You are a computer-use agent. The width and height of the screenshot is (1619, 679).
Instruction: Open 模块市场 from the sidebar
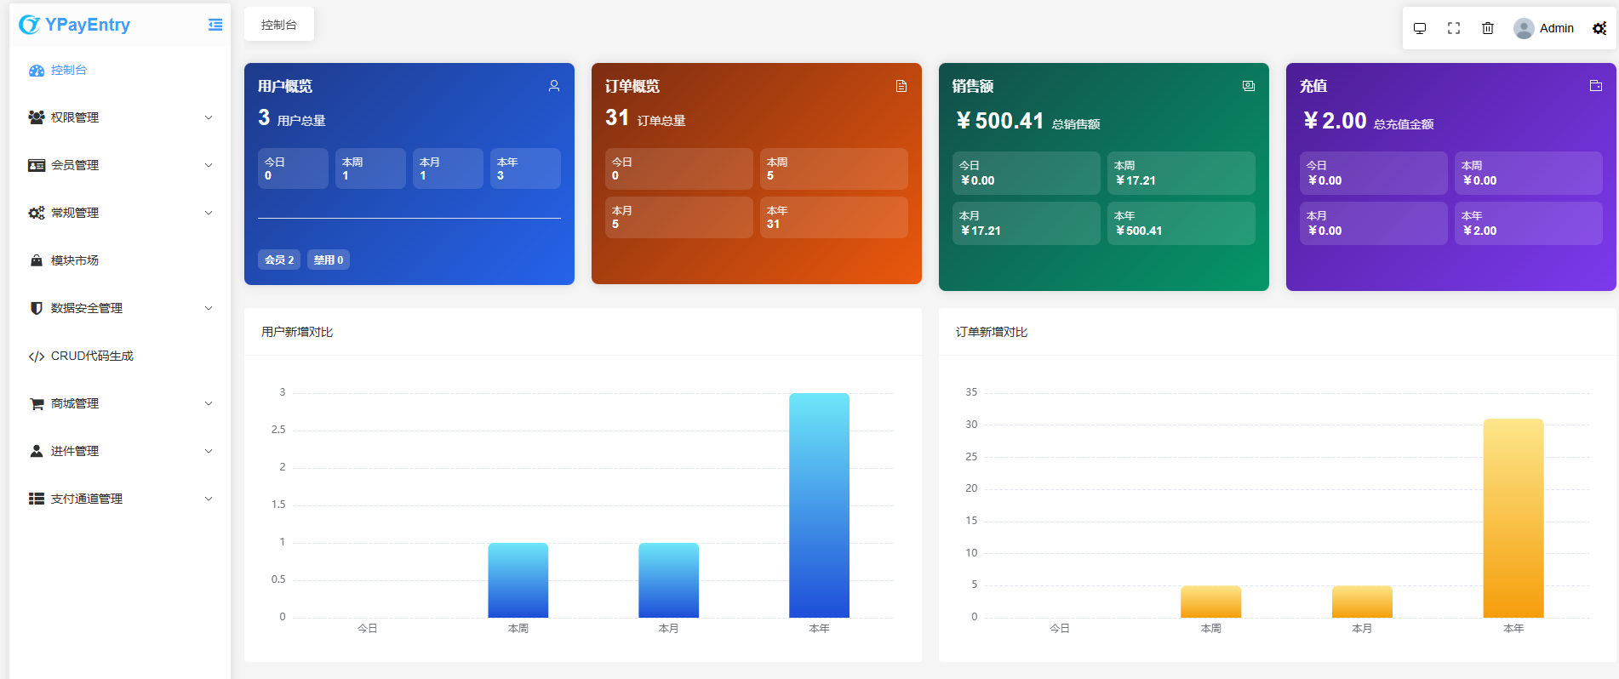point(75,260)
